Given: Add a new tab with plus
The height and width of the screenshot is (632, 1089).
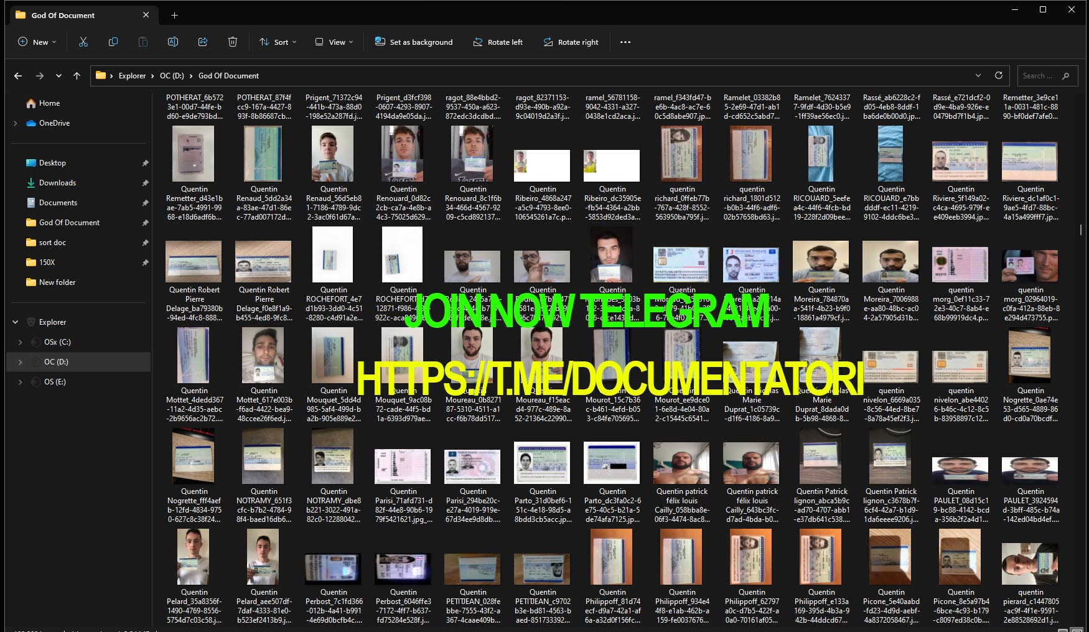Looking at the screenshot, I should [175, 15].
